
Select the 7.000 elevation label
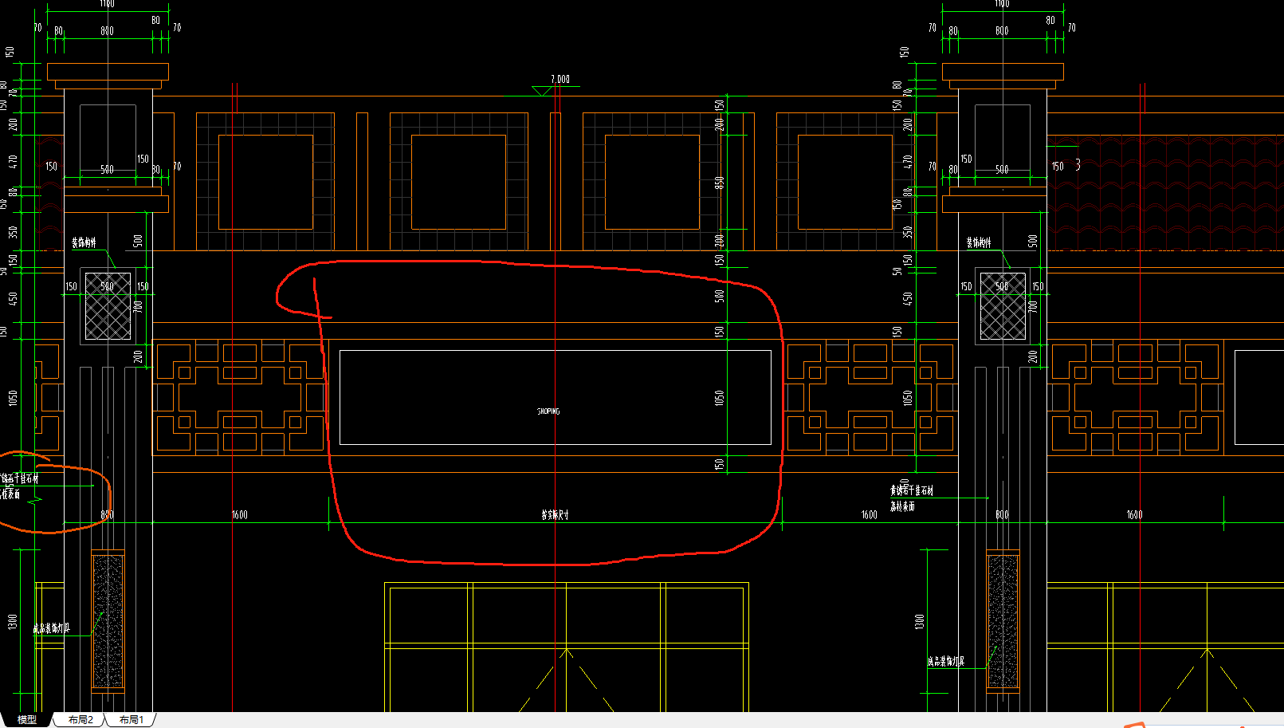pos(560,79)
